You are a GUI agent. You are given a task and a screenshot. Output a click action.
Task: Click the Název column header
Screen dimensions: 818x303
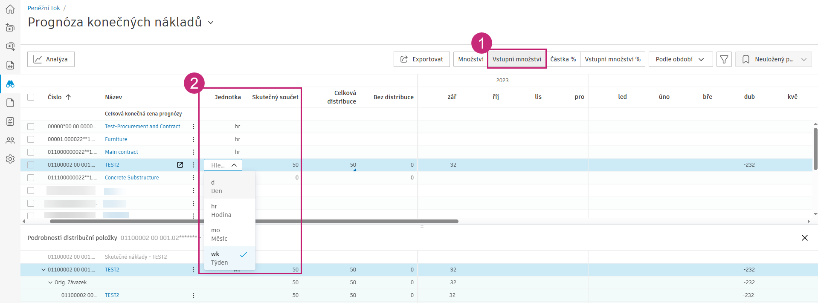[x=113, y=97]
